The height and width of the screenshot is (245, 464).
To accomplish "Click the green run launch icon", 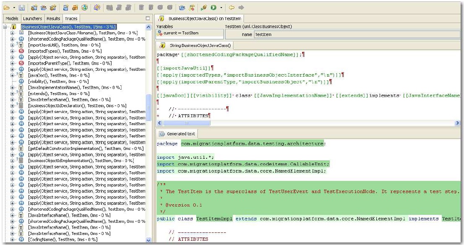I will pyautogui.click(x=214, y=8).
